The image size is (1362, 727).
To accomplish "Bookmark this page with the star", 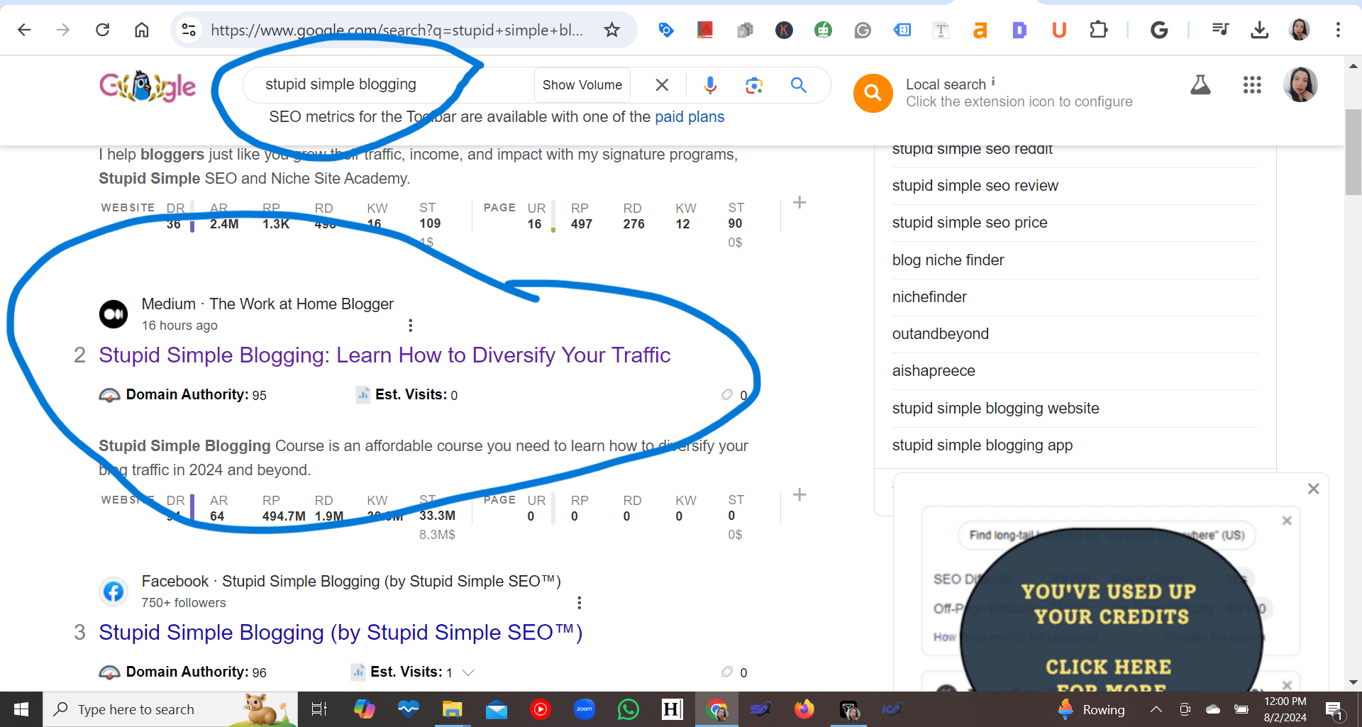I will point(611,30).
